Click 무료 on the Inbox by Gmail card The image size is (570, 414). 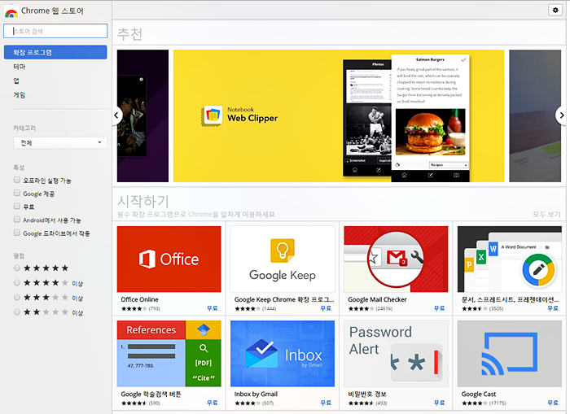(x=326, y=403)
